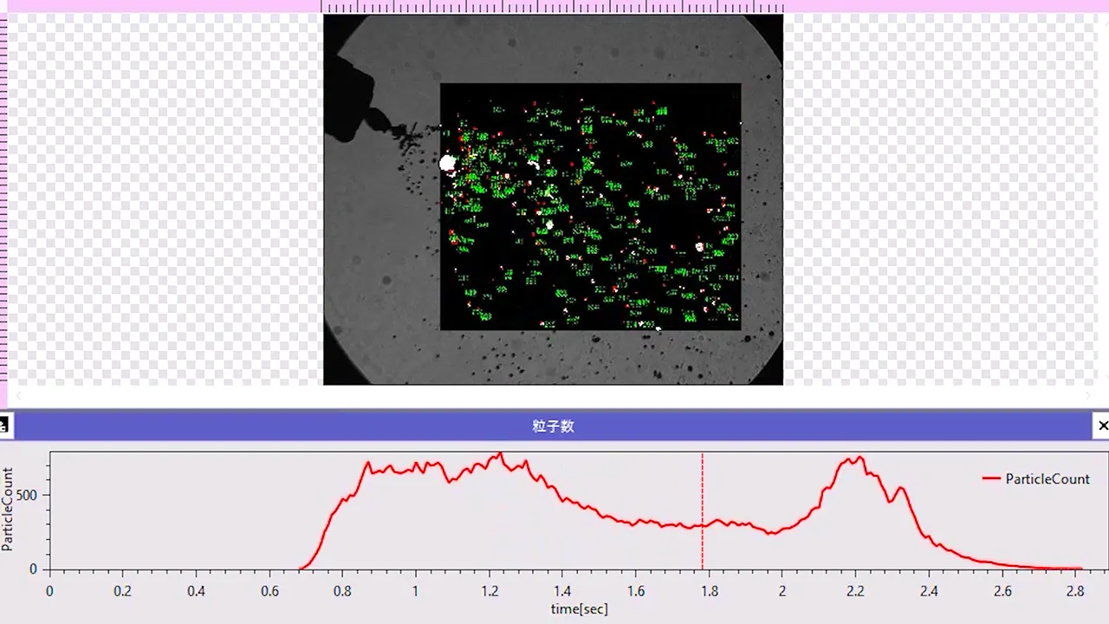Screen dimensions: 1109x624
Task: Click the time[sec] axis label
Action: [580, 609]
